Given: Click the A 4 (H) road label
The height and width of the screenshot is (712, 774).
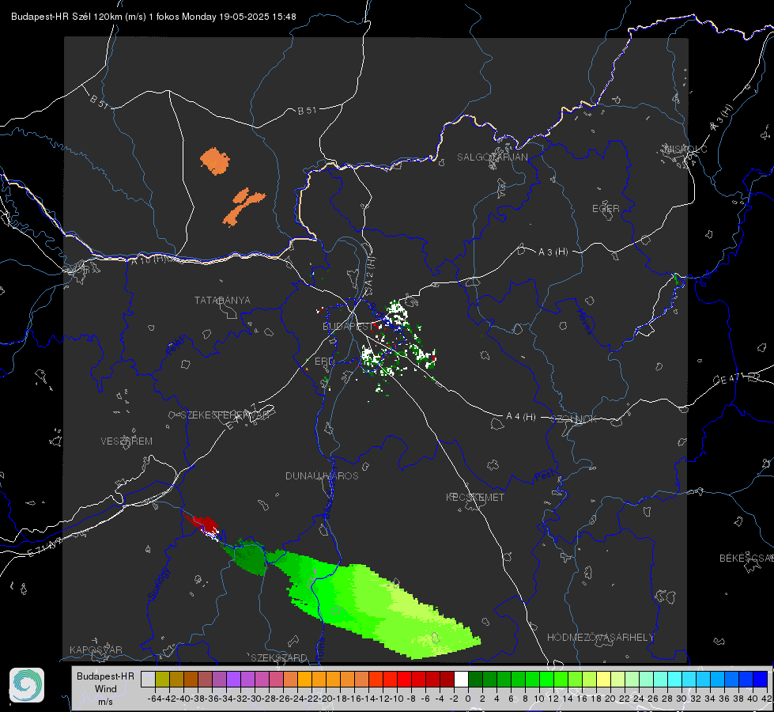Looking at the screenshot, I should 521,417.
